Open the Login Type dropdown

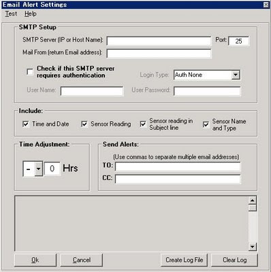pyautogui.click(x=236, y=75)
